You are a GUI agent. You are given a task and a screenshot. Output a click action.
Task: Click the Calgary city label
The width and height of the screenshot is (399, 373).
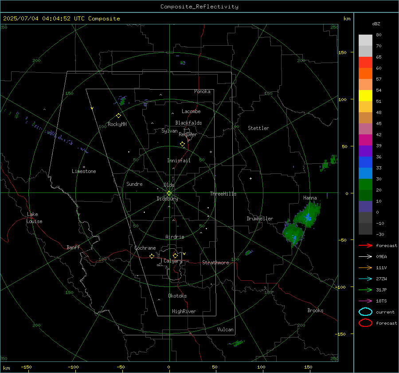coord(173,261)
